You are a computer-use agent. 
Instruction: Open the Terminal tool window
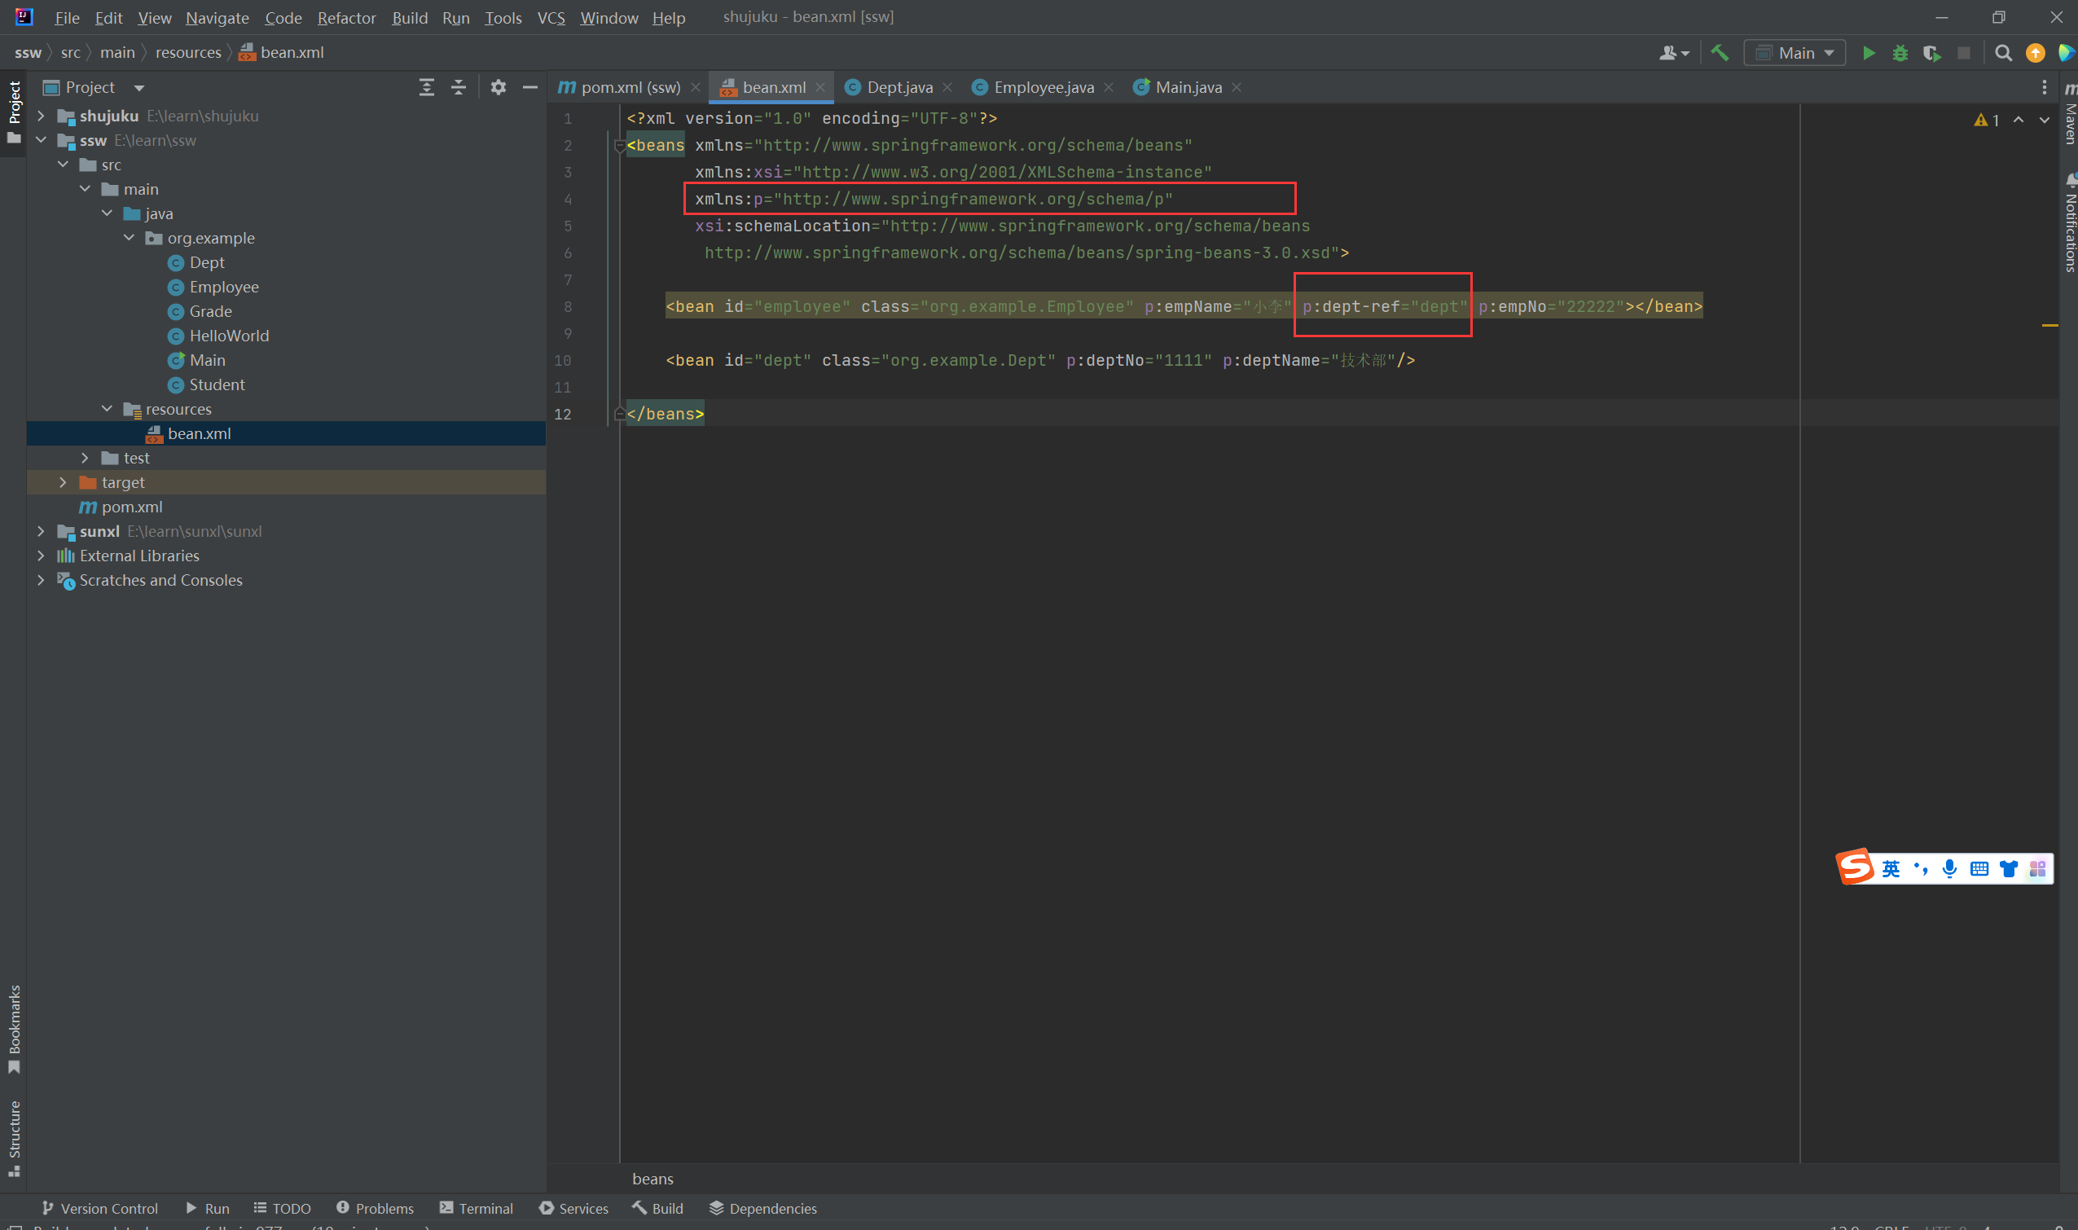(x=476, y=1209)
